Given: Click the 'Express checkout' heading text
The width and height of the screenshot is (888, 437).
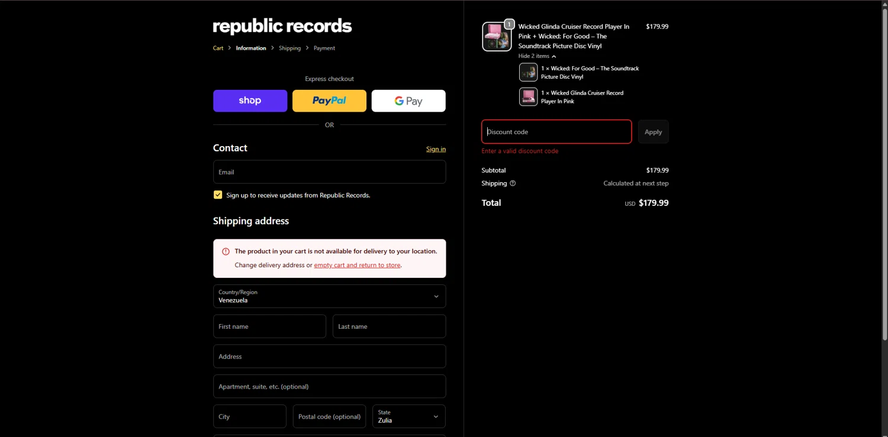Looking at the screenshot, I should (329, 79).
